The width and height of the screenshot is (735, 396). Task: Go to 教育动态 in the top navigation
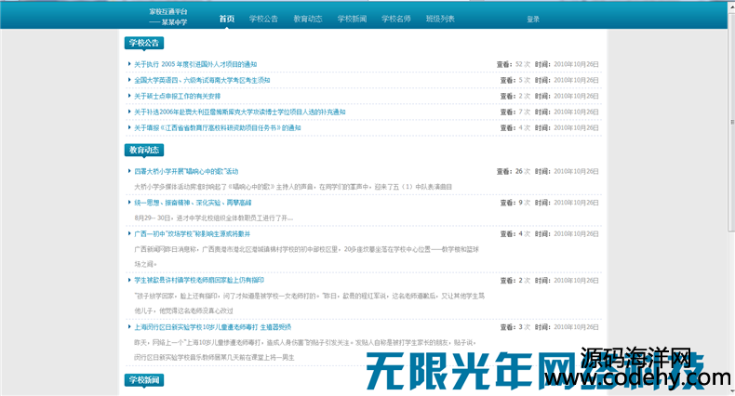tap(307, 19)
